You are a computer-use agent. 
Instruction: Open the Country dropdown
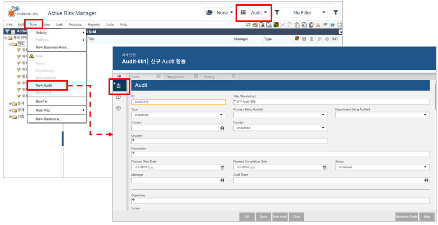tap(281, 128)
